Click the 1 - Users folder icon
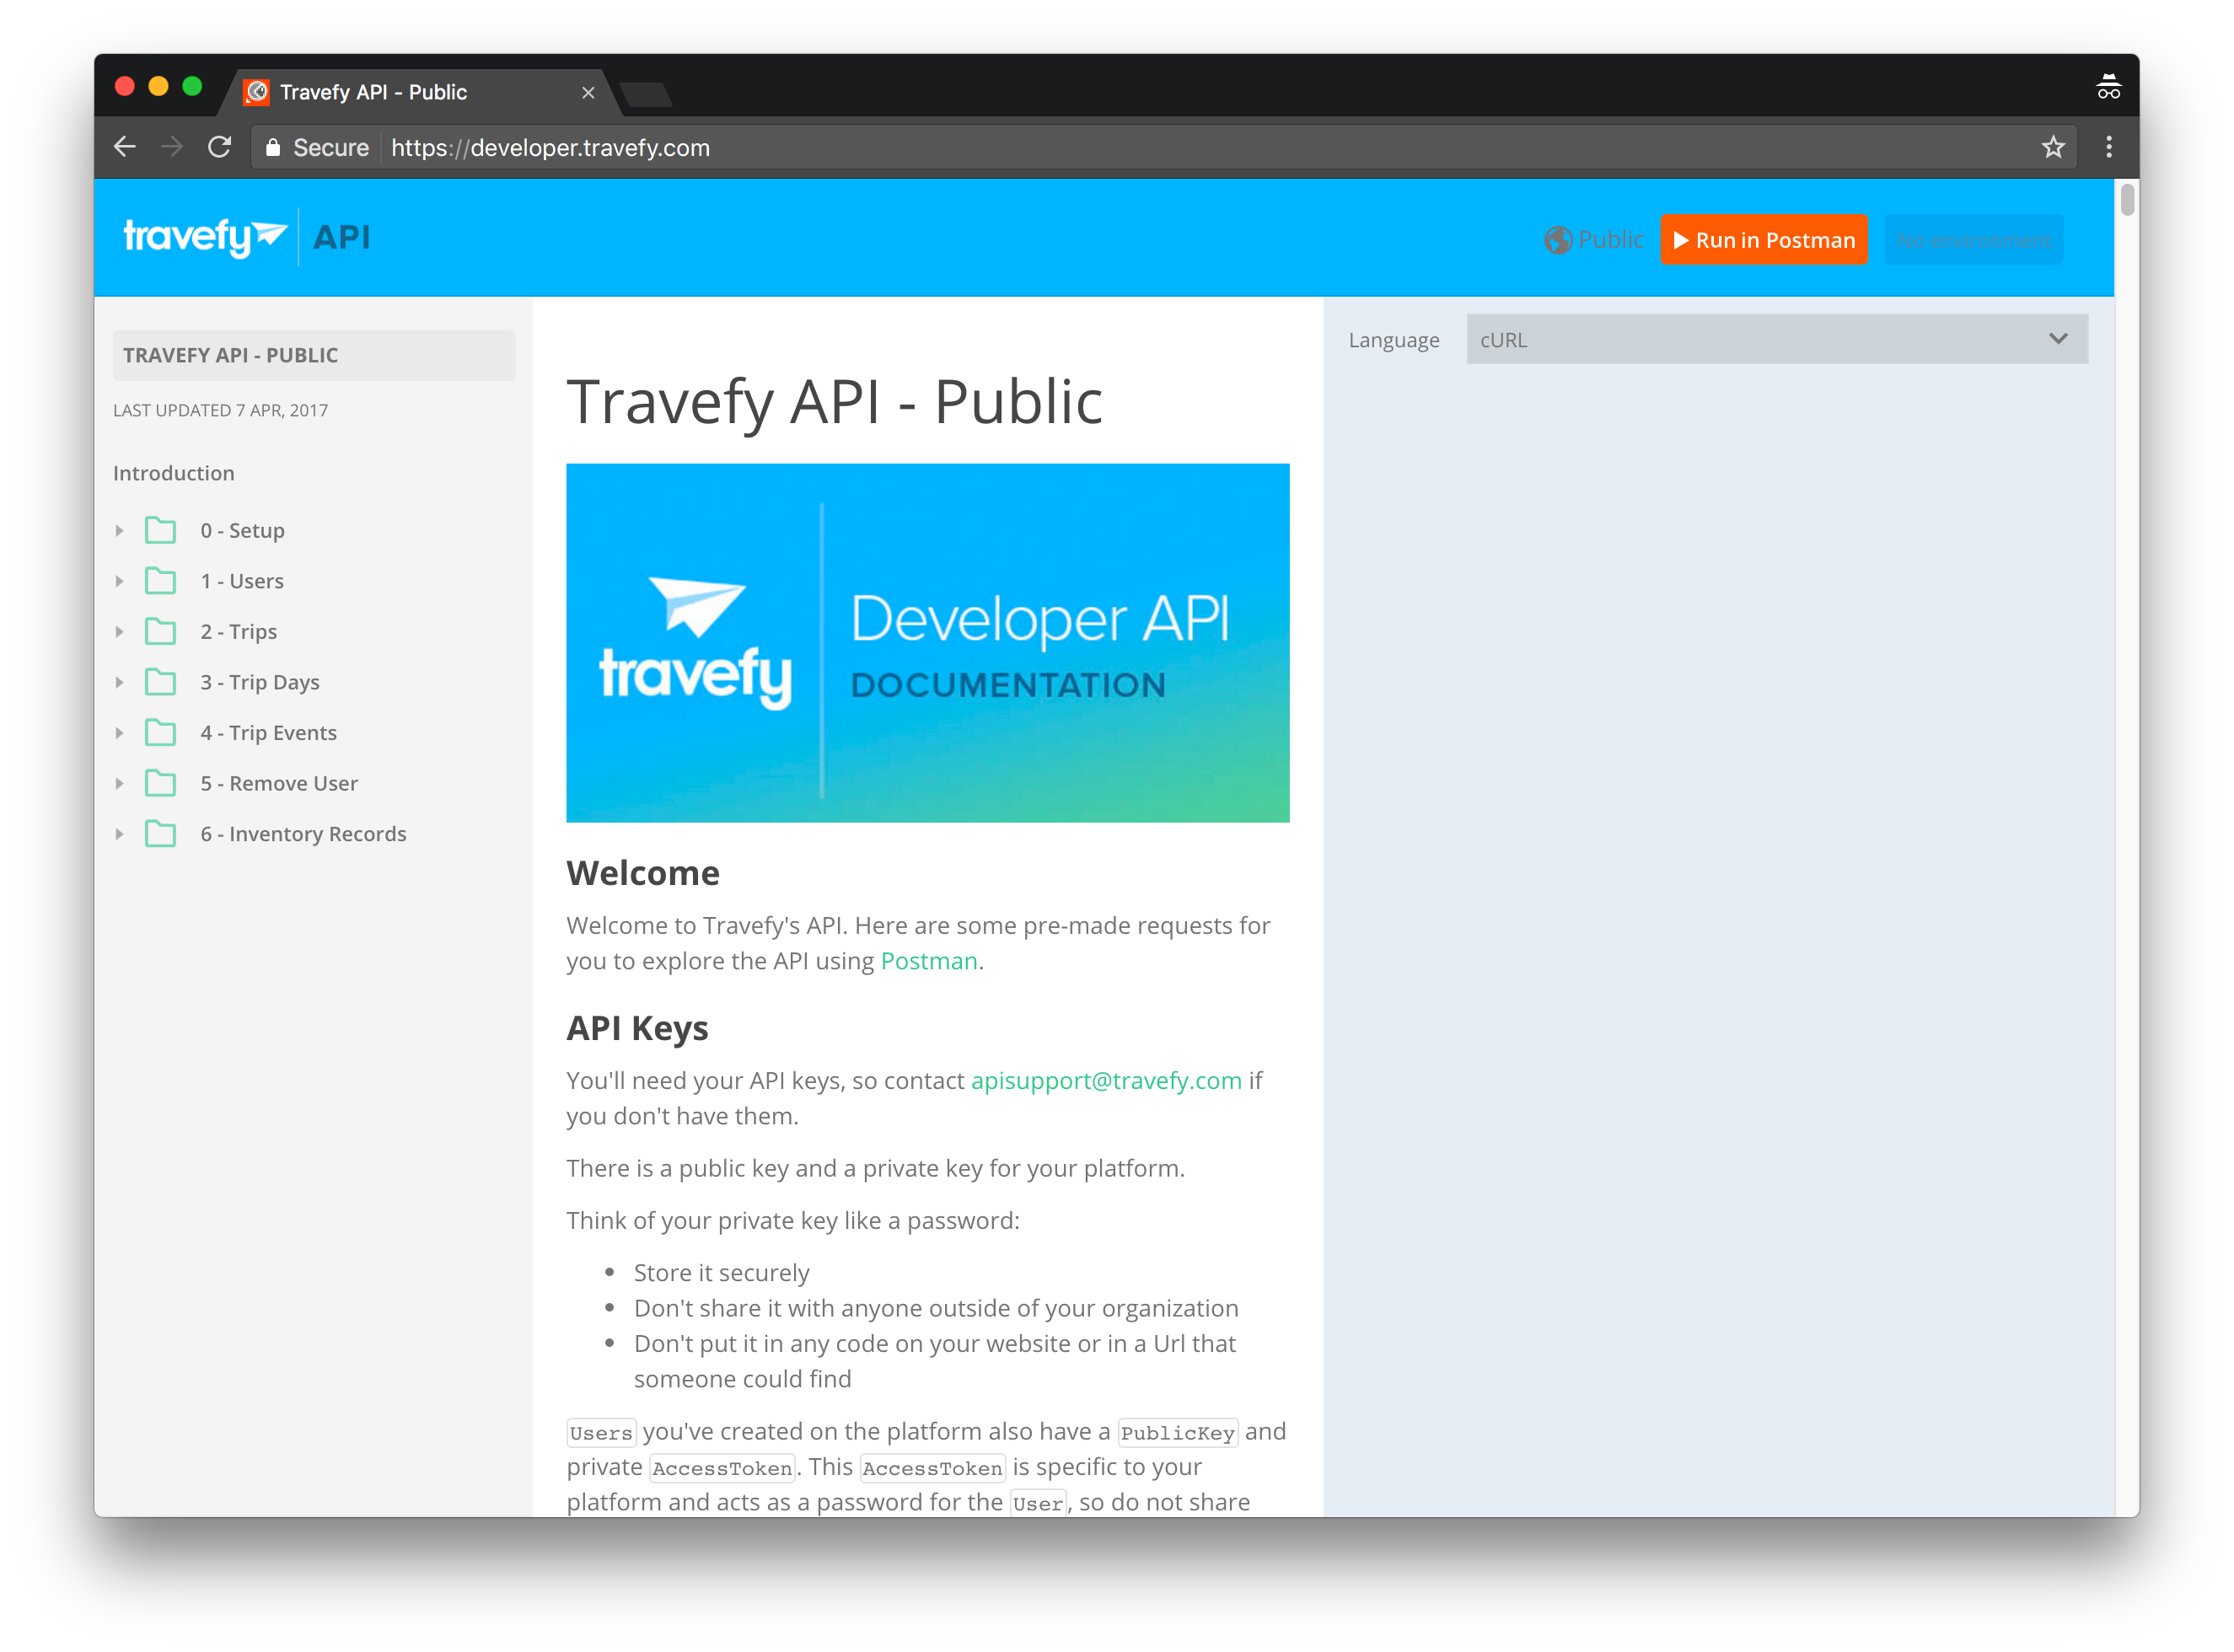2234x1652 pixels. coord(160,580)
